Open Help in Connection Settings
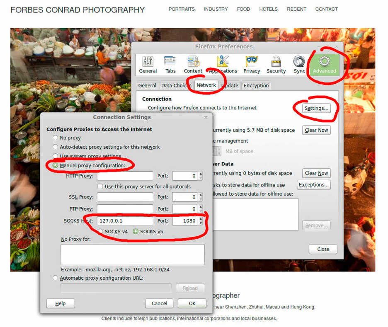 point(61,303)
